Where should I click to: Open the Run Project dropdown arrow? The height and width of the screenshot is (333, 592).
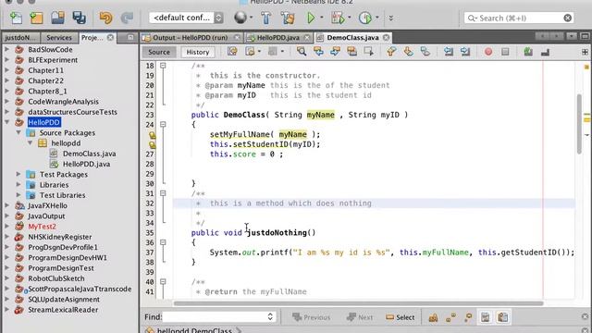tap(322, 18)
